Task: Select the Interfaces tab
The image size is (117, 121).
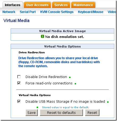Action: [12, 5]
